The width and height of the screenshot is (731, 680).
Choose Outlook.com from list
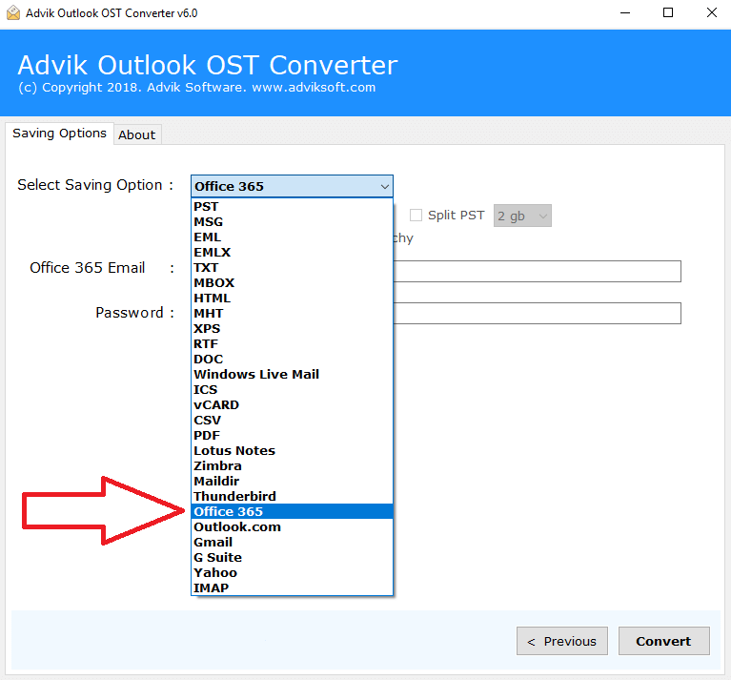[x=292, y=526]
